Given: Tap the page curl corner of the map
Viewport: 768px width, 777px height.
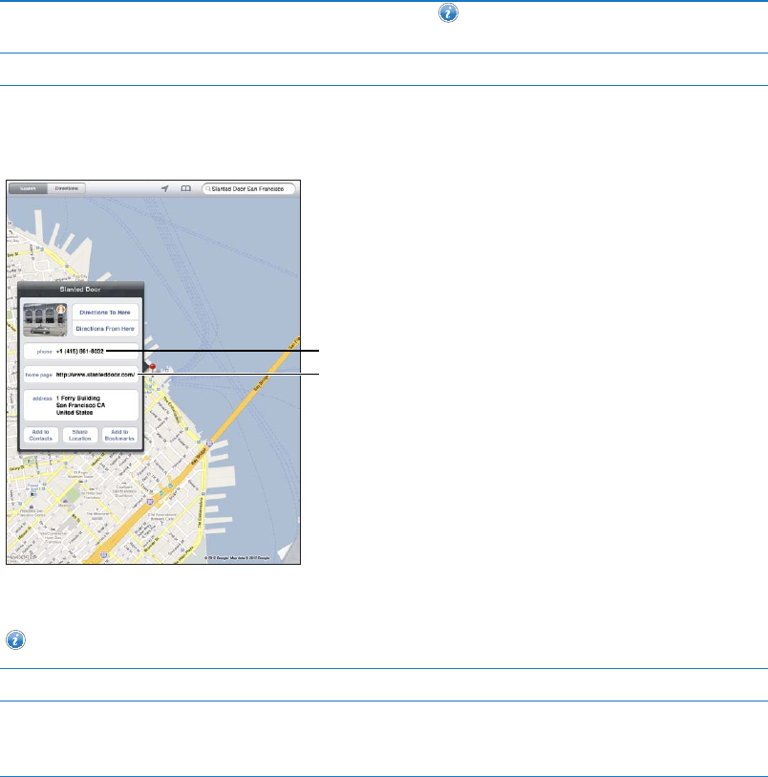Looking at the screenshot, I should 289,550.
